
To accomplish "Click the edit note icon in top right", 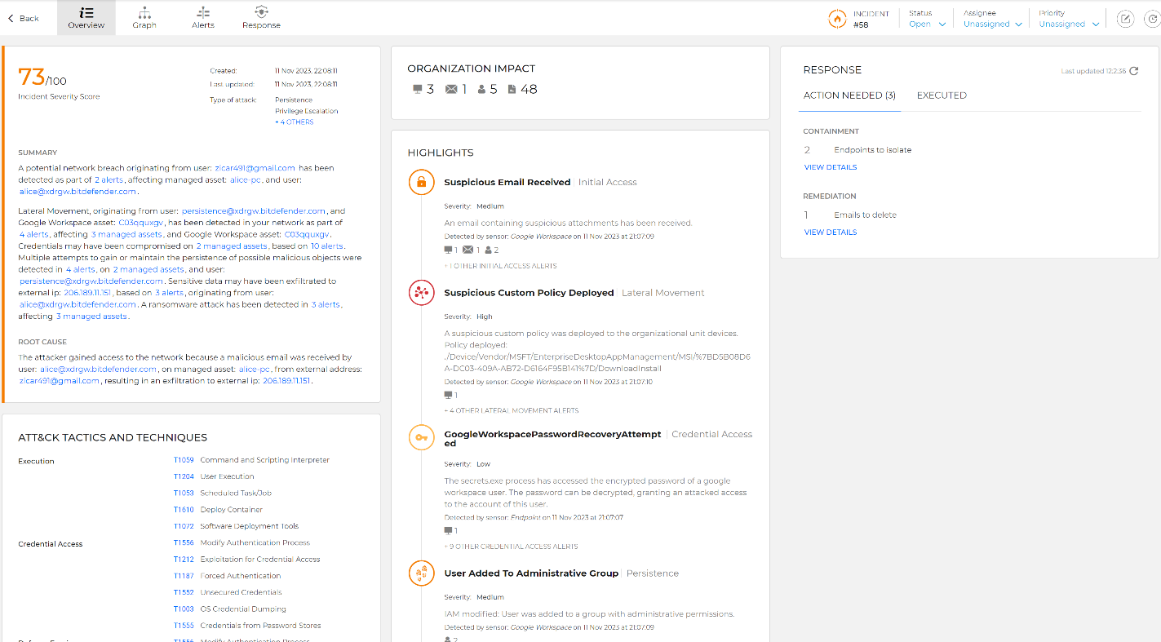I will pos(1125,19).
